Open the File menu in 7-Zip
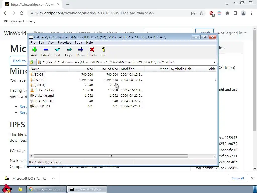This screenshot has width=257, height=193. tap(33, 43)
